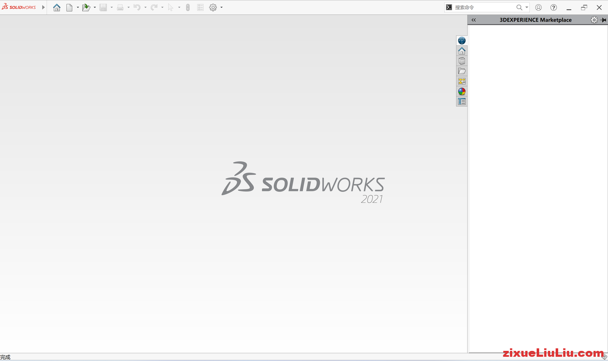Click the user sign-in icon
Screen dimensions: 608x361
tap(538, 7)
